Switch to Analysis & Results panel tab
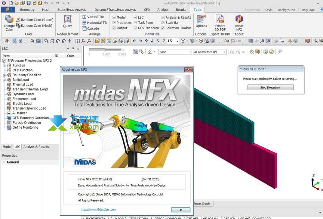 (36, 147)
